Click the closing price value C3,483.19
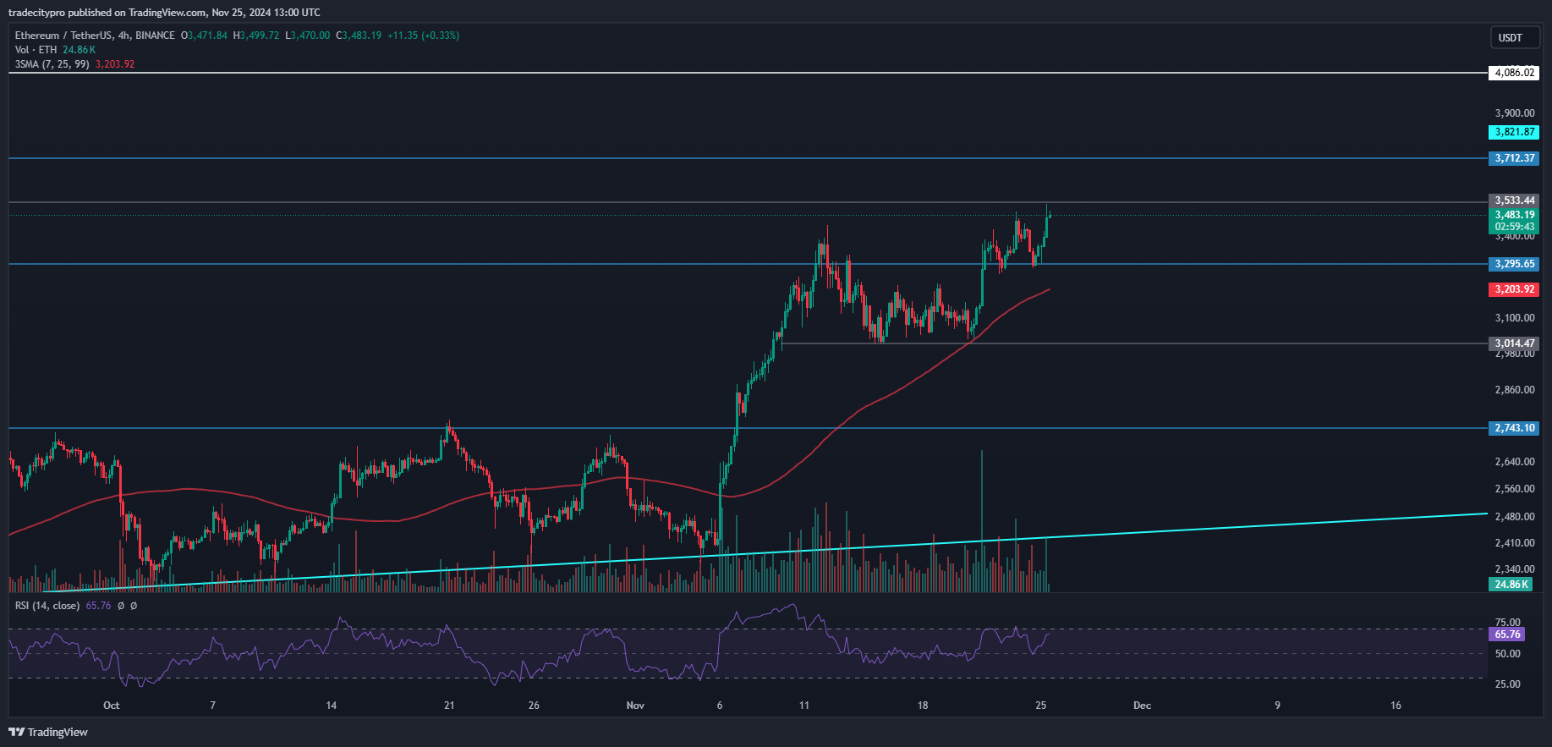Viewport: 1552px width, 747px height. (359, 36)
